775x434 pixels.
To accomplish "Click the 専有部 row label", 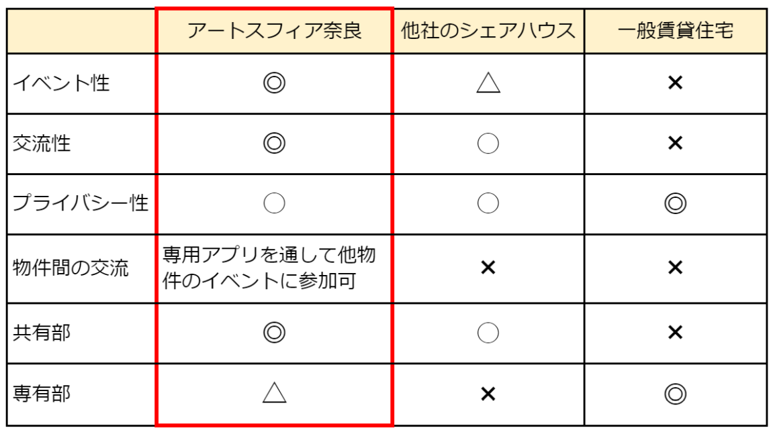I will (x=42, y=394).
